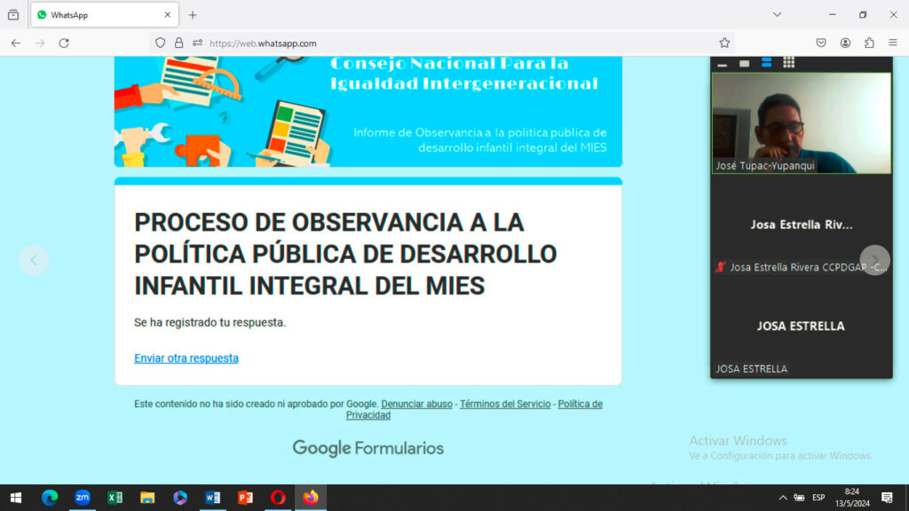
Task: Click the José Tupac-Yupanqui video thumbnail
Action: point(802,122)
